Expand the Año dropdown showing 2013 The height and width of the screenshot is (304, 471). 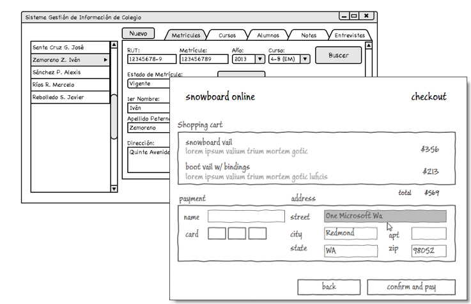259,59
